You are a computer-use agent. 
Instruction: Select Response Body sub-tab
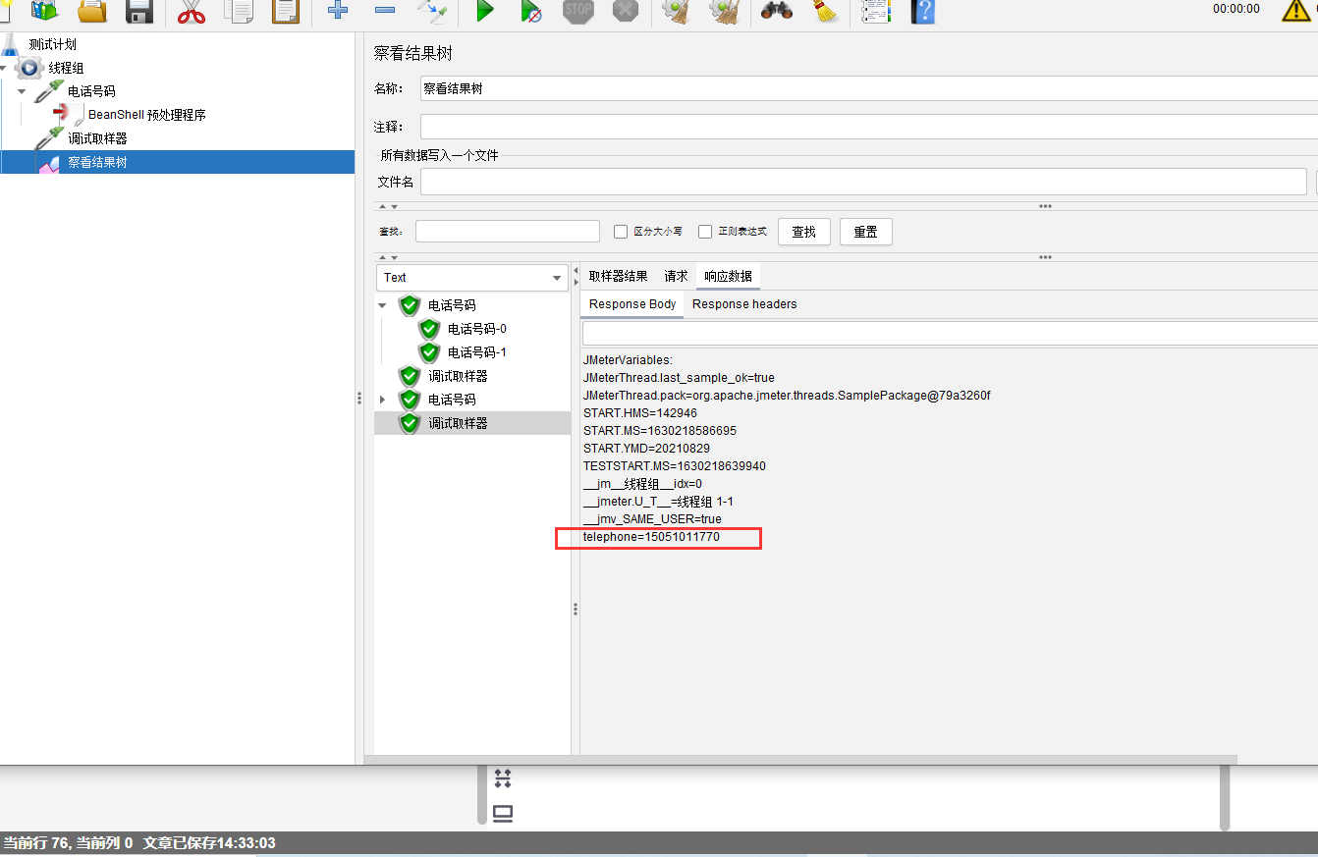(x=632, y=304)
